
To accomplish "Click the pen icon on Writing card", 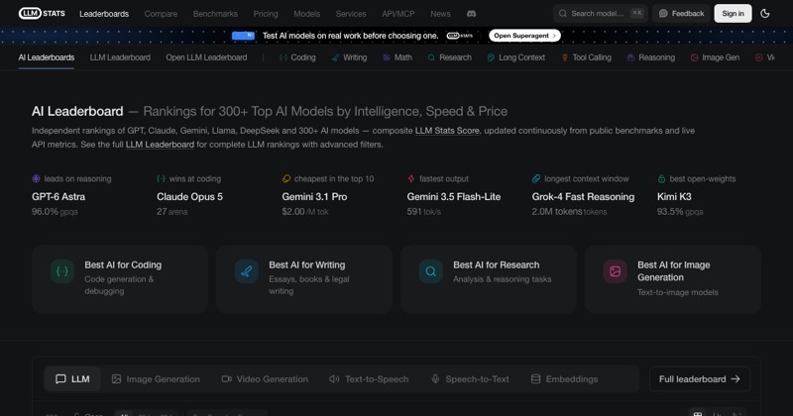I will tap(246, 271).
